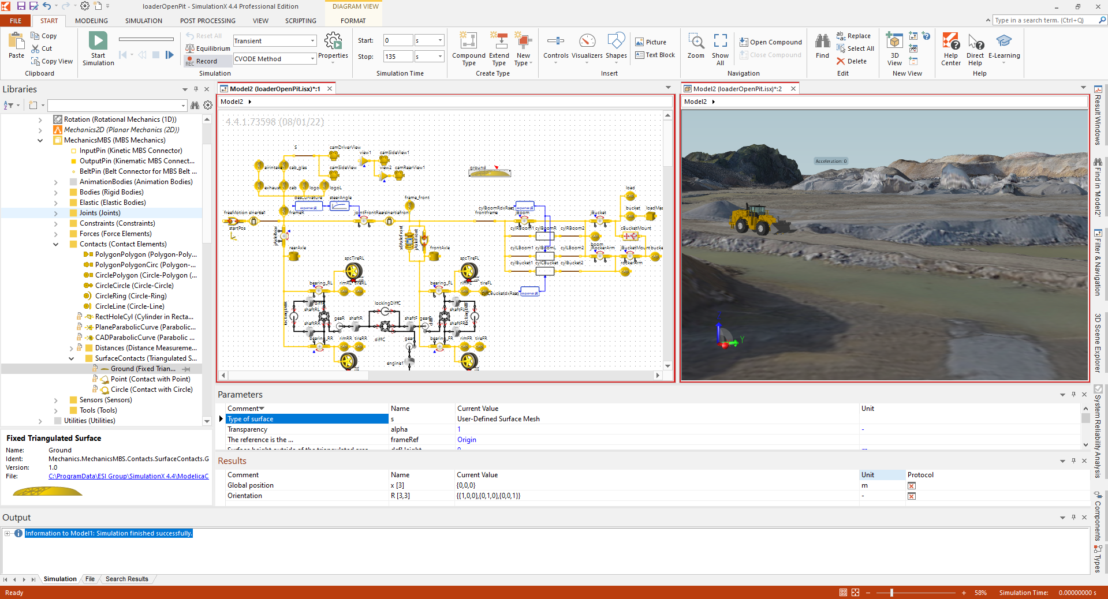Open simulation Properties gear icon

coord(333,42)
